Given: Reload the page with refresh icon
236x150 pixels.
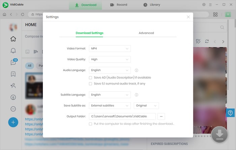Looking at the screenshot, I should (23, 14).
